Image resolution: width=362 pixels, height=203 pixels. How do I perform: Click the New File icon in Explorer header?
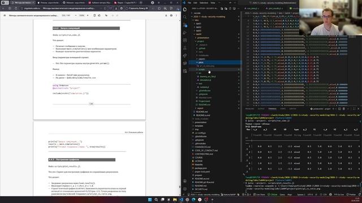tap(222, 8)
